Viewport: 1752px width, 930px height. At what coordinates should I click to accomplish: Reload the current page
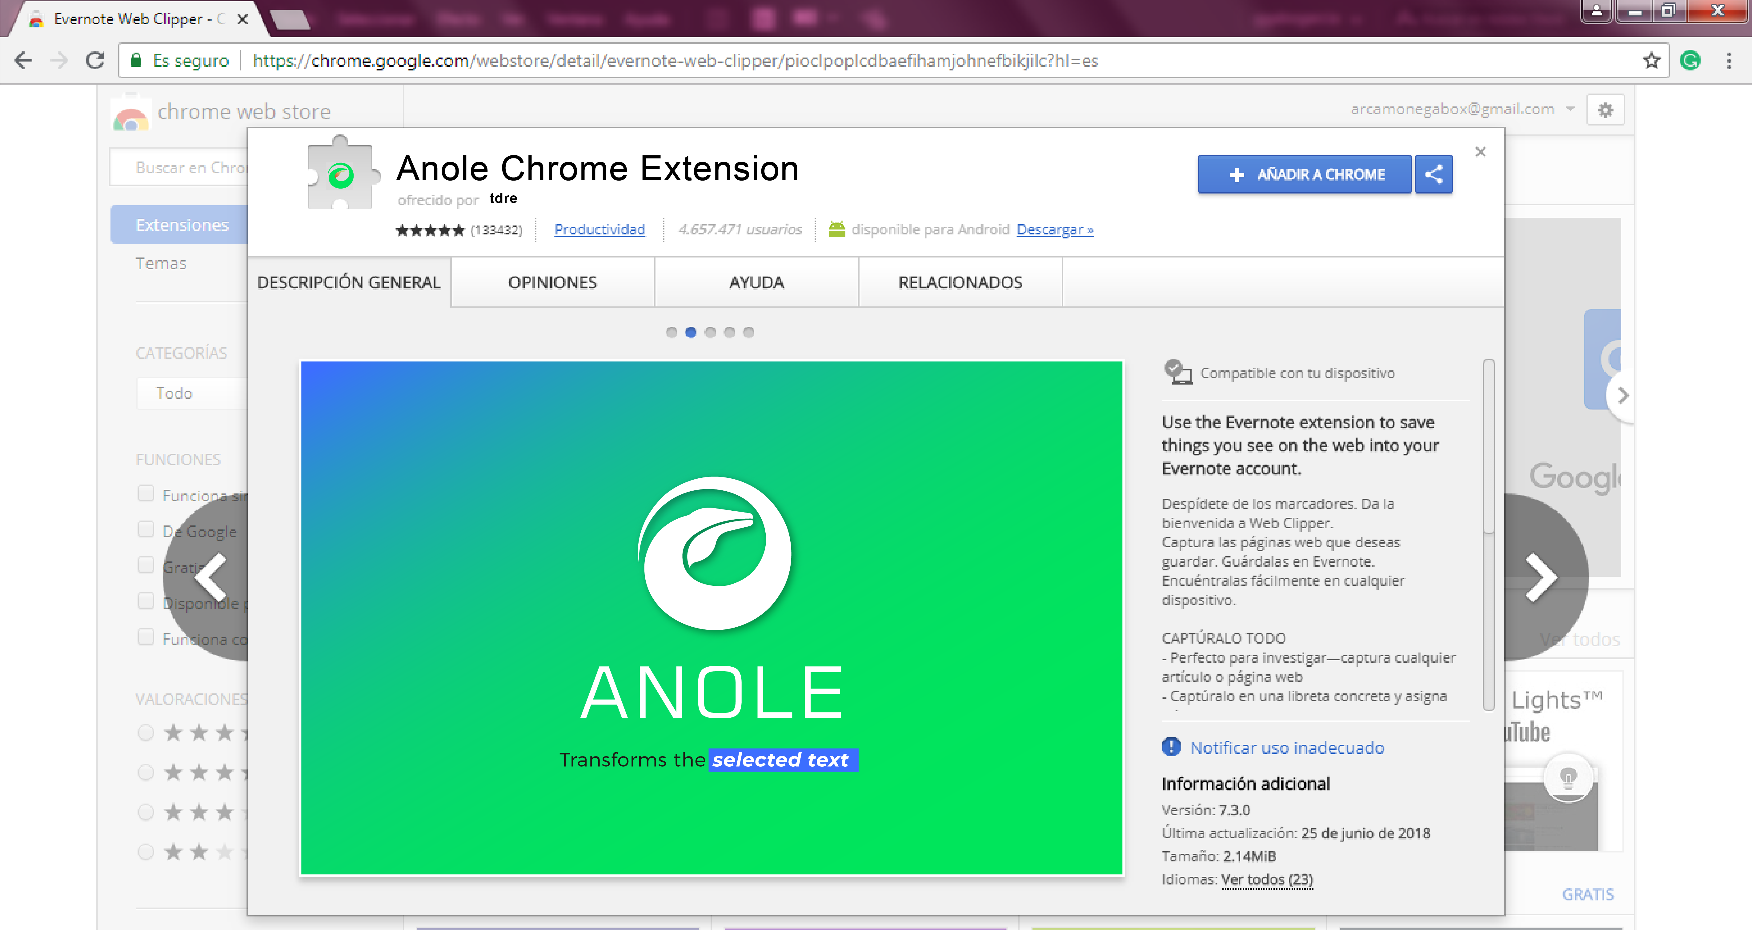click(95, 61)
